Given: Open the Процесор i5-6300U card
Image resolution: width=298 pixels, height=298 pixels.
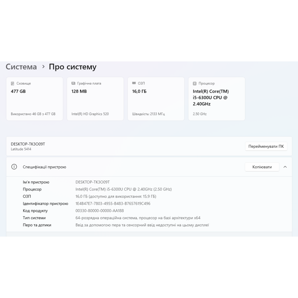Looking at the screenshot, I should [216, 99].
